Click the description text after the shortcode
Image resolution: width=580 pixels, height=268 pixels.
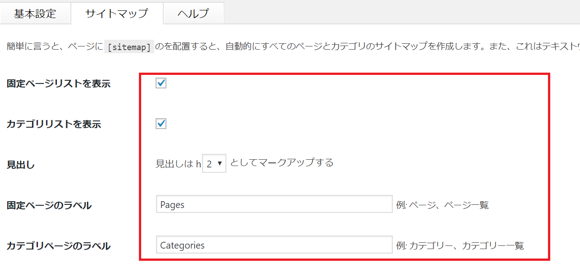(361, 46)
